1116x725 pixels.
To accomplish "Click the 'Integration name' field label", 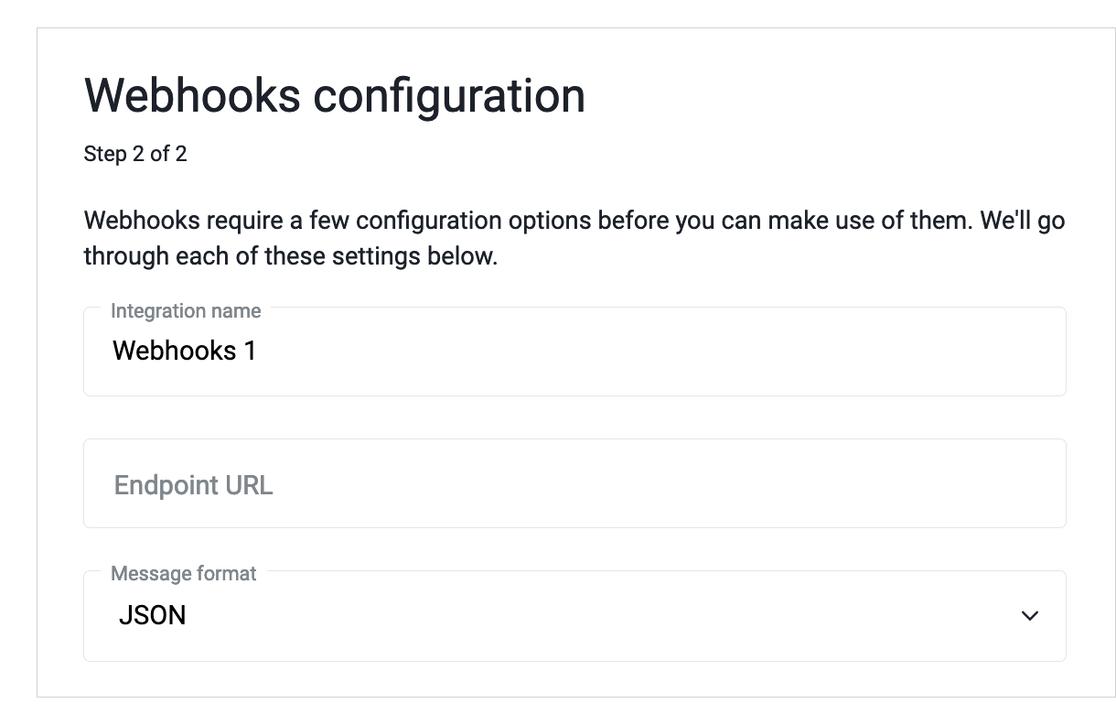I will click(x=186, y=311).
